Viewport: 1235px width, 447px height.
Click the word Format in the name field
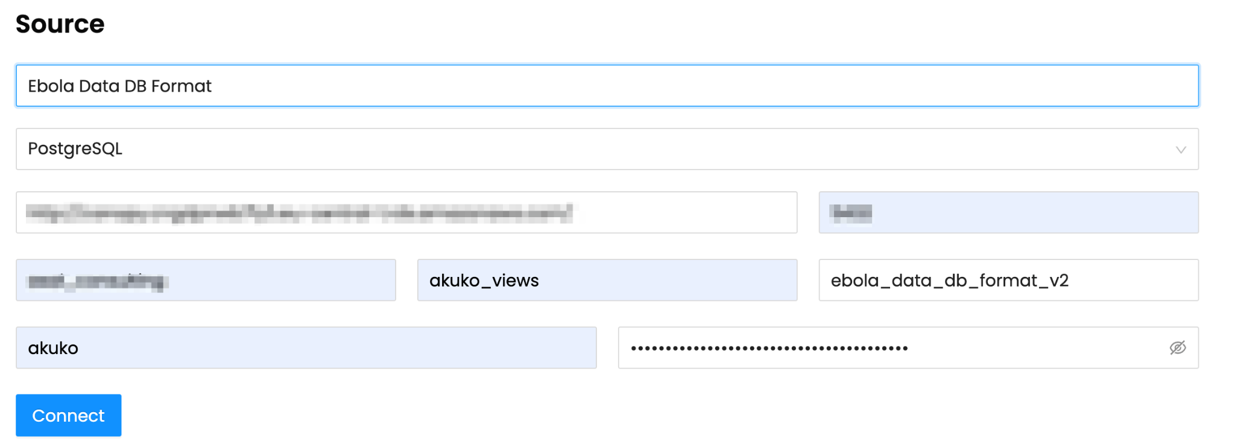point(181,86)
